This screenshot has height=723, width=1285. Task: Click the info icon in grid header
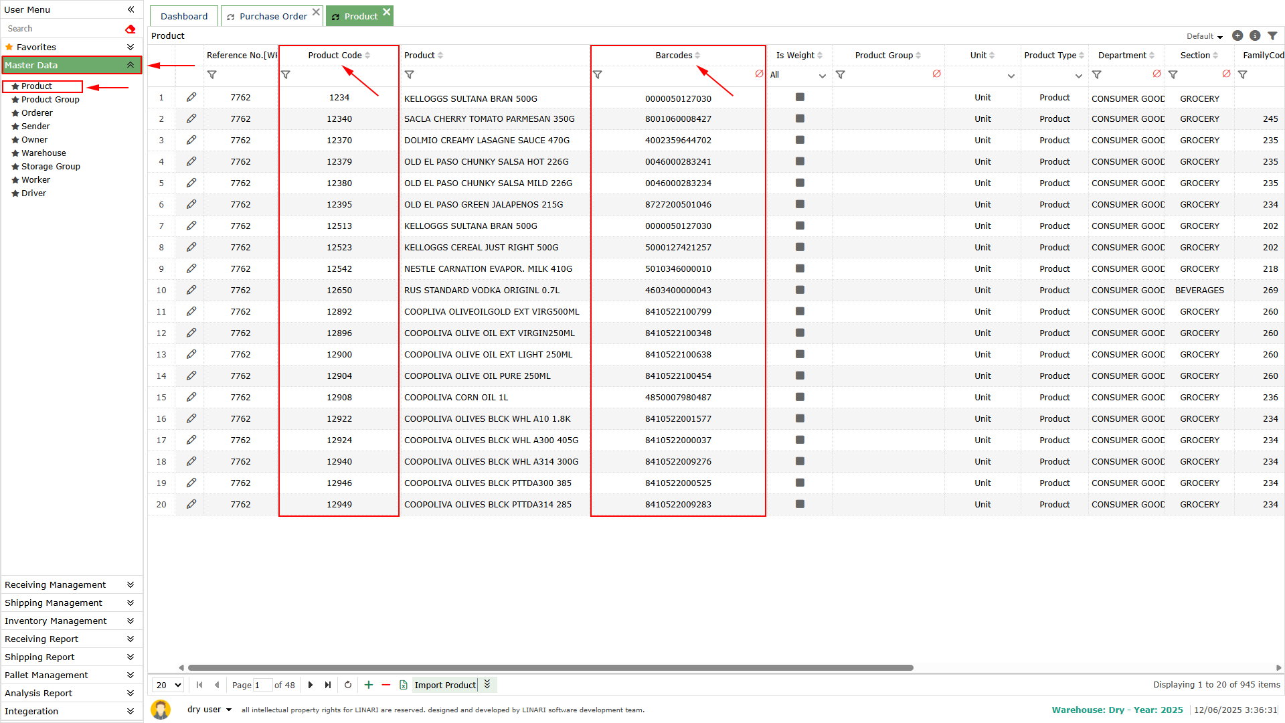click(1255, 36)
